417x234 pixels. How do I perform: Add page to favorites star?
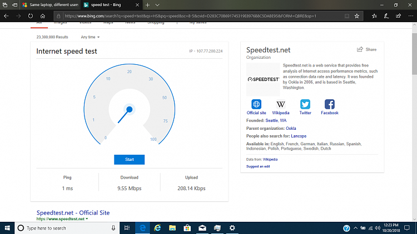pos(357,16)
